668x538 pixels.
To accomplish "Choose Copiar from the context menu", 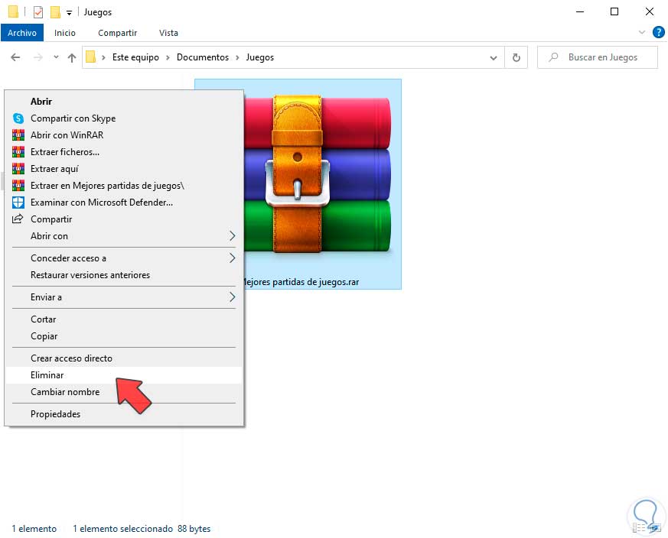I will click(x=124, y=336).
